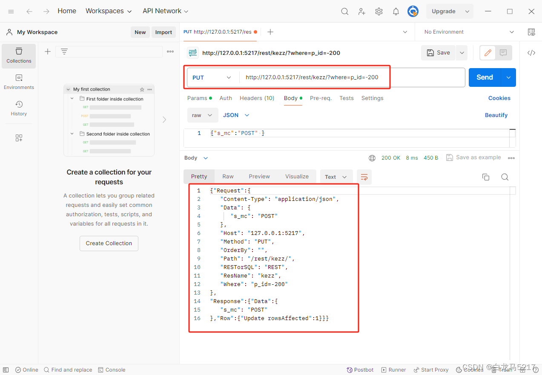Open the Workspaces dropdown

point(109,11)
